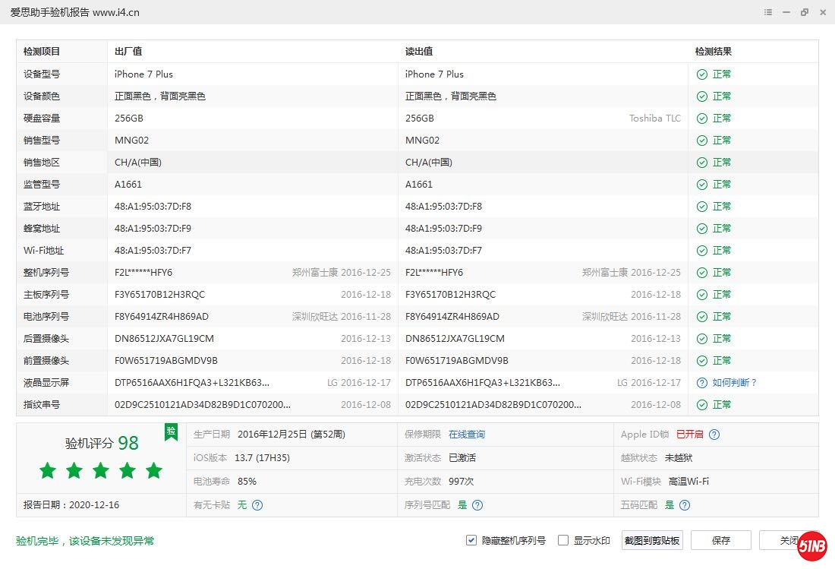
Task: Click the question icon in 液晶显示屏 row
Action: pos(702,383)
